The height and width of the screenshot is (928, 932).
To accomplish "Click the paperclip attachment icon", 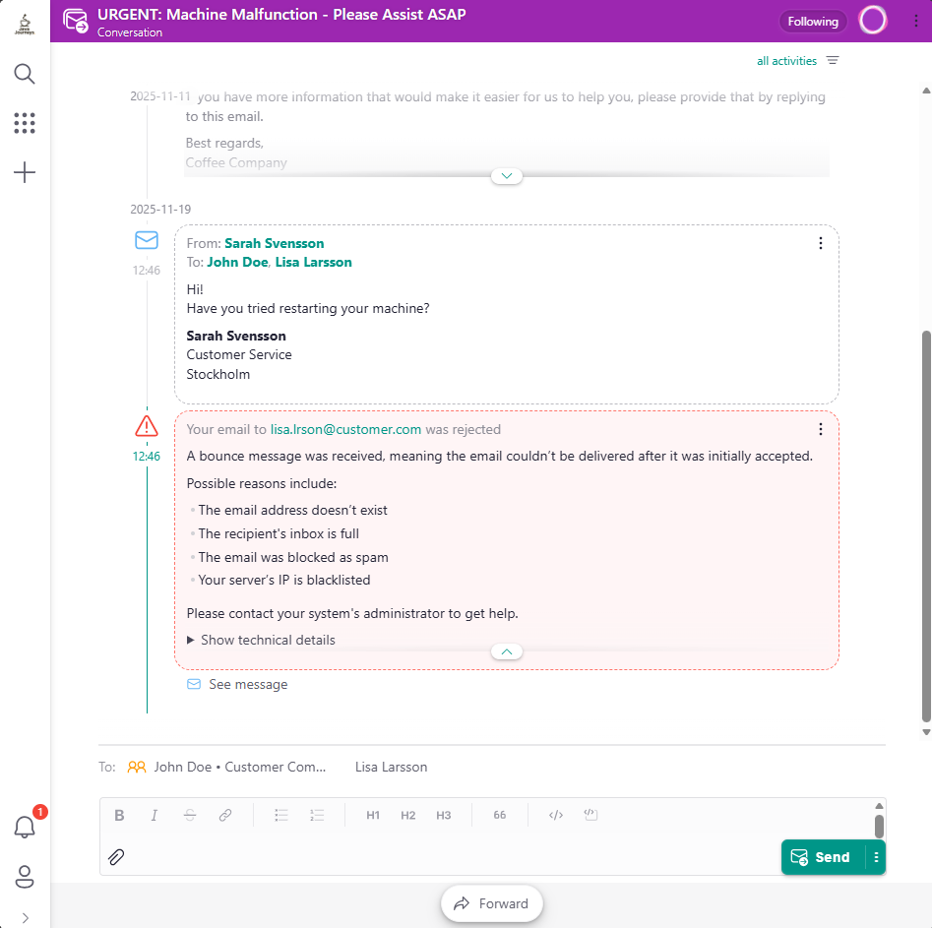I will coord(116,857).
